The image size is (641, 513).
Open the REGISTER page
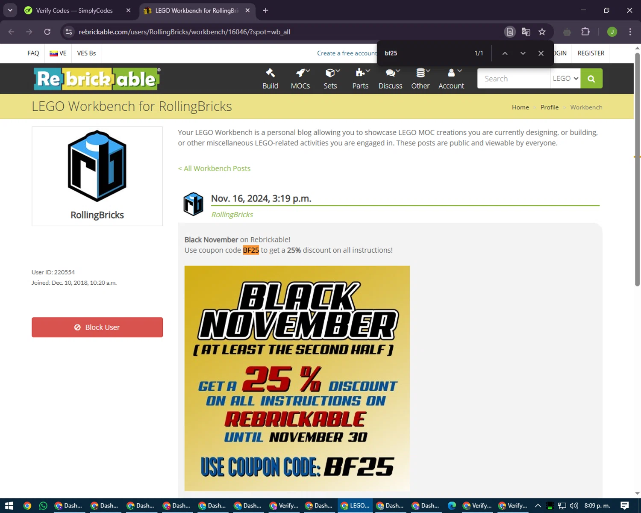[591, 53]
